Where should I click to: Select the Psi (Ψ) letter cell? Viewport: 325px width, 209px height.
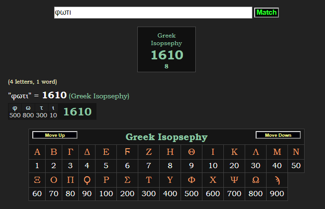tap(234, 180)
